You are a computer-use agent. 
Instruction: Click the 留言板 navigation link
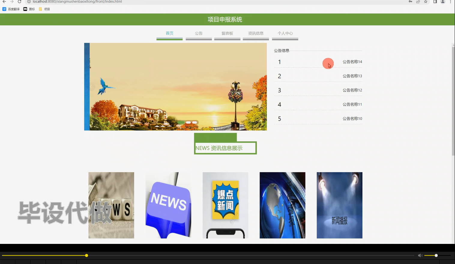tap(227, 33)
